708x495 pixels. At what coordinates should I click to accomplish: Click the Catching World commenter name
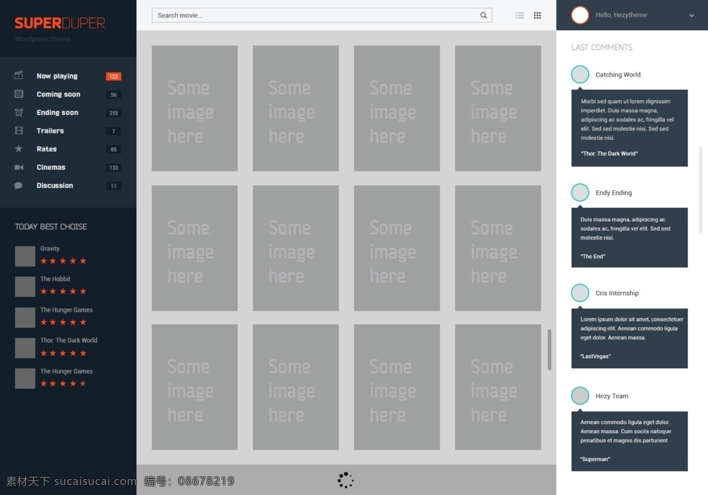(618, 75)
